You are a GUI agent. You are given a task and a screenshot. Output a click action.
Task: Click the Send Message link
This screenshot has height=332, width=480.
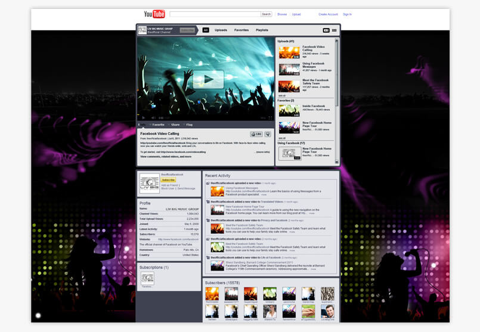[186, 188]
